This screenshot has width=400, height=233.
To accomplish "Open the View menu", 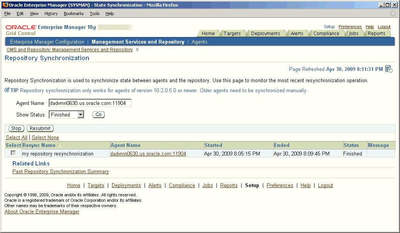I will (34, 14).
